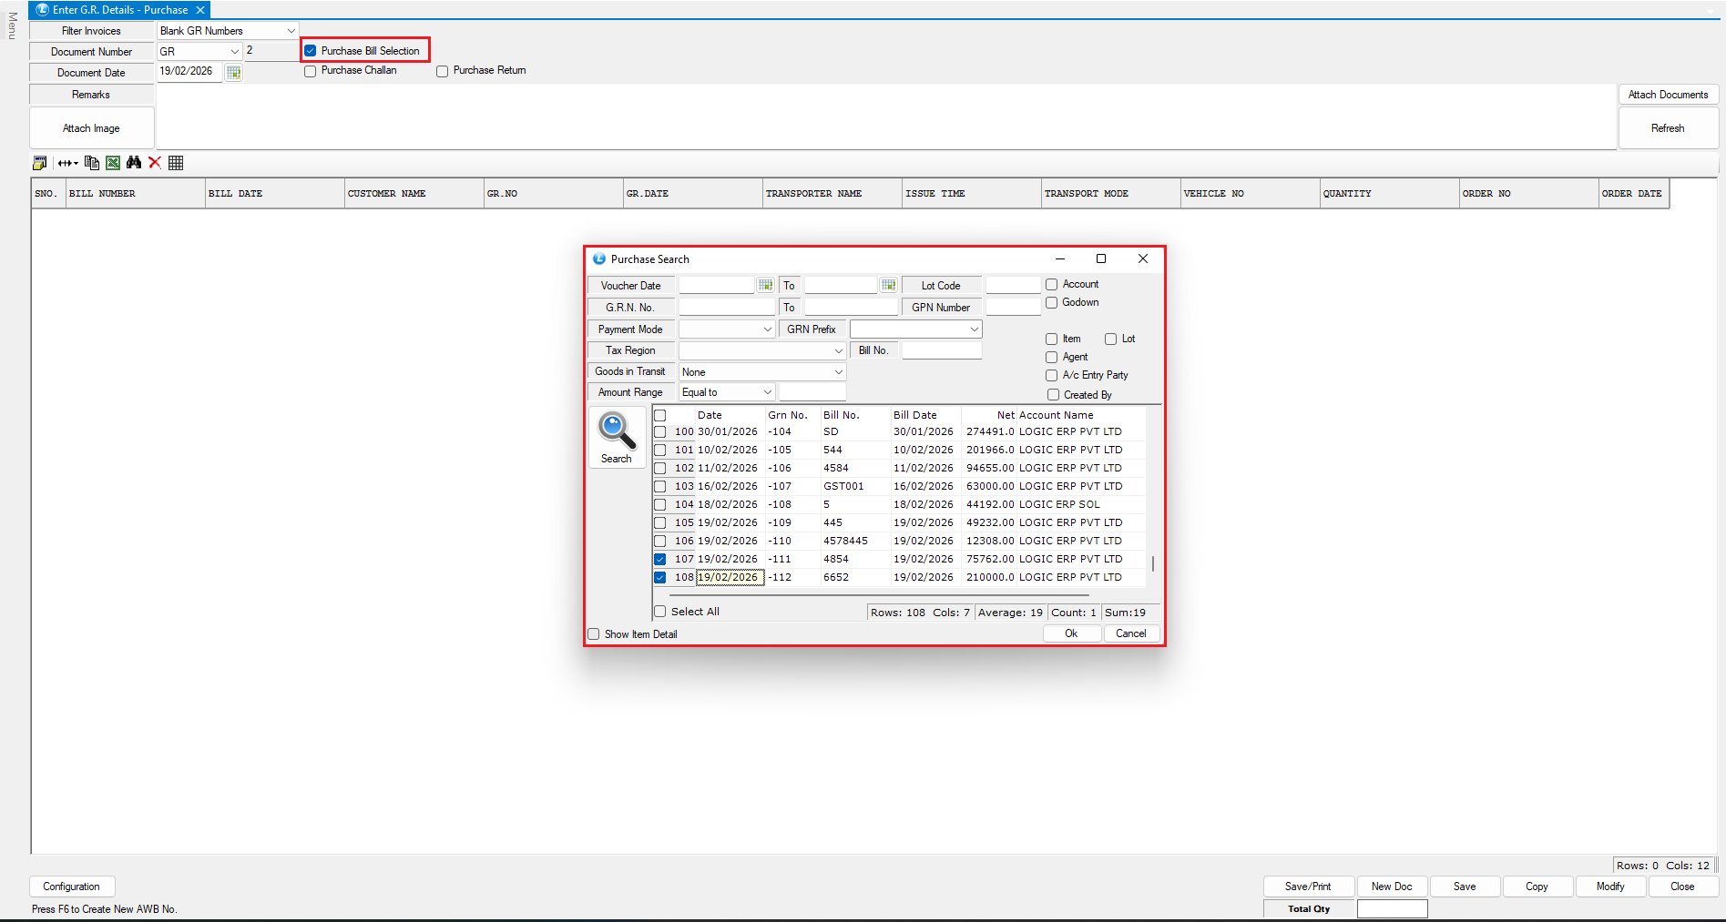1726x922 pixels.
Task: Open the vertical Menu side panel
Action: click(12, 25)
